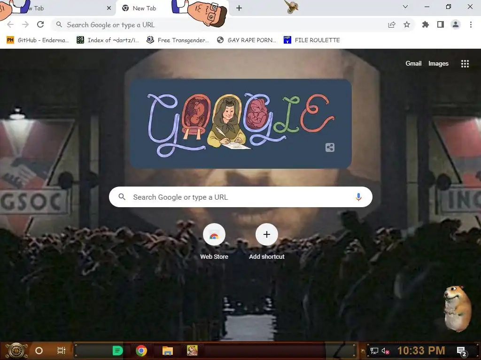Reload the current page
The width and height of the screenshot is (481, 360).
click(40, 24)
